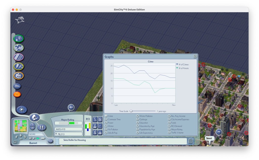Open the Civic buildings menu
This screenshot has width=259, height=160.
[x=18, y=75]
